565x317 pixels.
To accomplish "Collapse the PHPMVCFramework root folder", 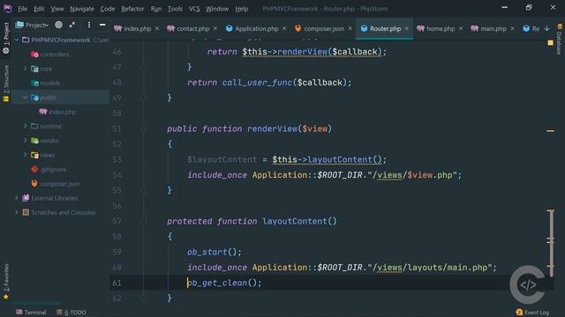I will point(17,40).
